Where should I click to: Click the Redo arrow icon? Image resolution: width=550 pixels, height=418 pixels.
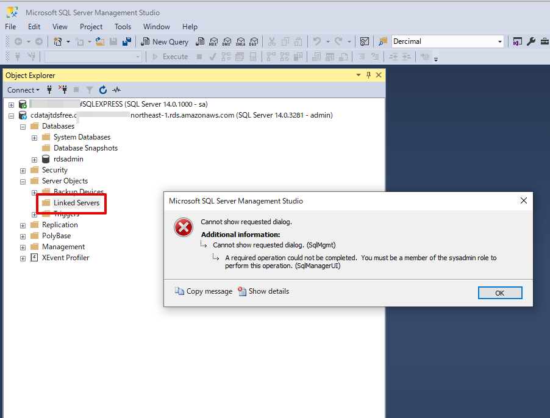point(338,41)
